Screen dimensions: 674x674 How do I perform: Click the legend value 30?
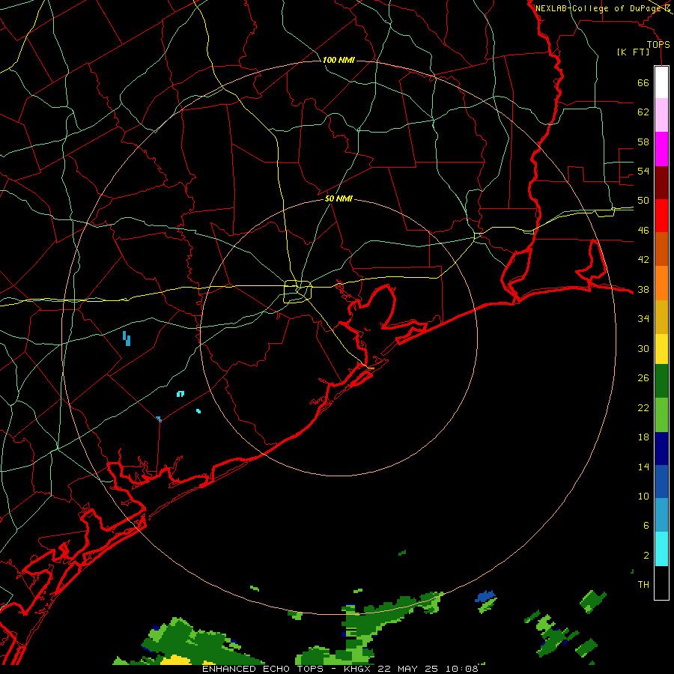point(643,348)
